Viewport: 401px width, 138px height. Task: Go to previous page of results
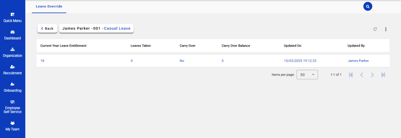[x=362, y=75]
